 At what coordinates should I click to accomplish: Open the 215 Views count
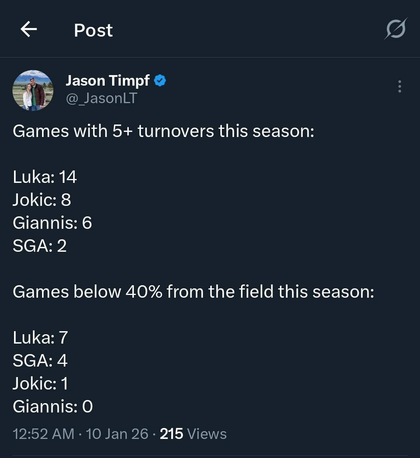(193, 433)
